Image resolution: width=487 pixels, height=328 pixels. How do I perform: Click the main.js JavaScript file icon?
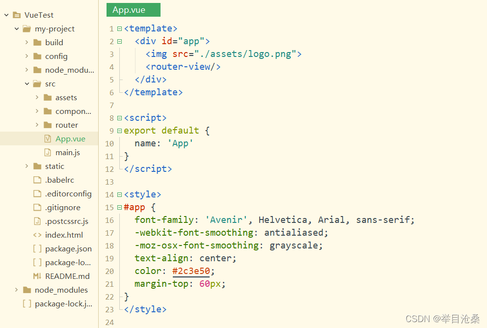click(x=48, y=153)
